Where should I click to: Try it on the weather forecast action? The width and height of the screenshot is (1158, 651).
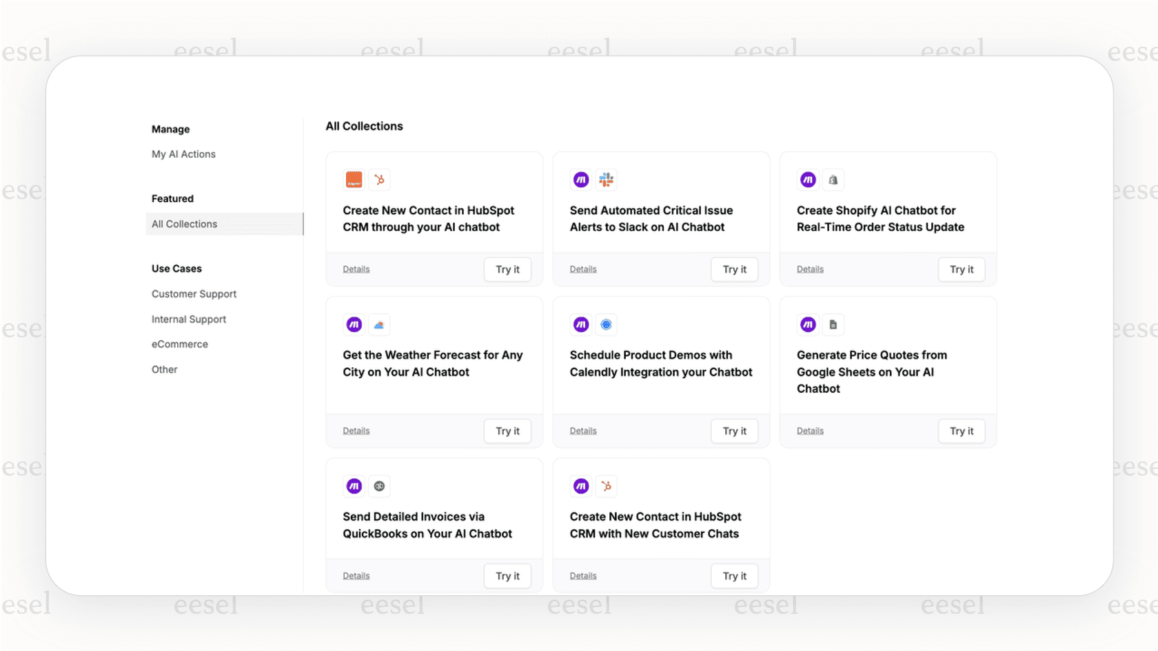point(507,431)
